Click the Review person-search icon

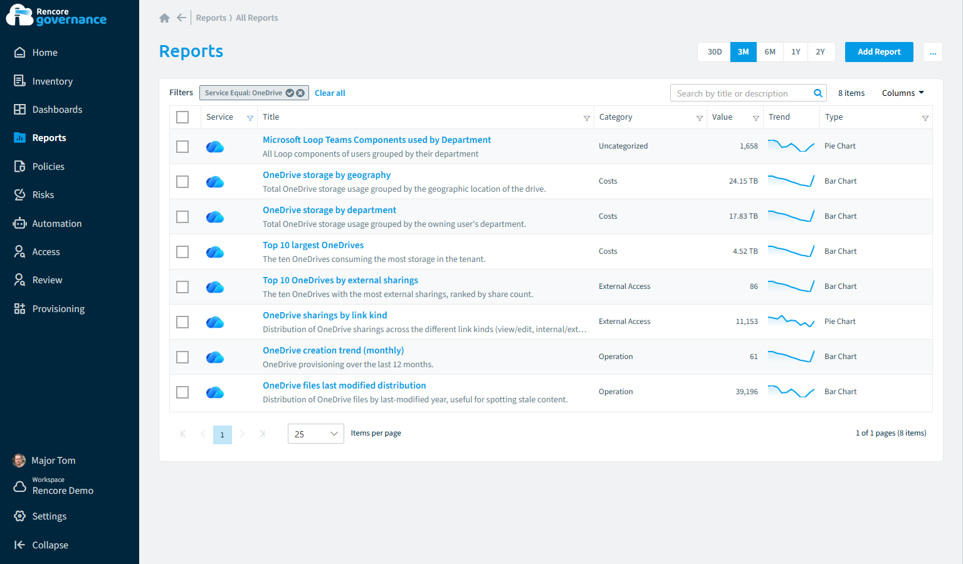pyautogui.click(x=20, y=279)
